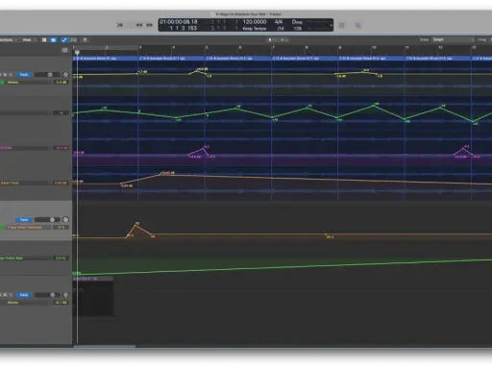Click the playhead marker in ruler
The width and height of the screenshot is (492, 369).
[77, 53]
